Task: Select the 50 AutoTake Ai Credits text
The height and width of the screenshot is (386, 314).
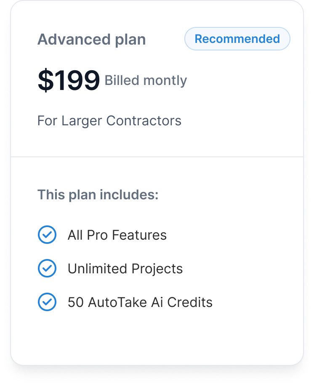Action: tap(140, 302)
